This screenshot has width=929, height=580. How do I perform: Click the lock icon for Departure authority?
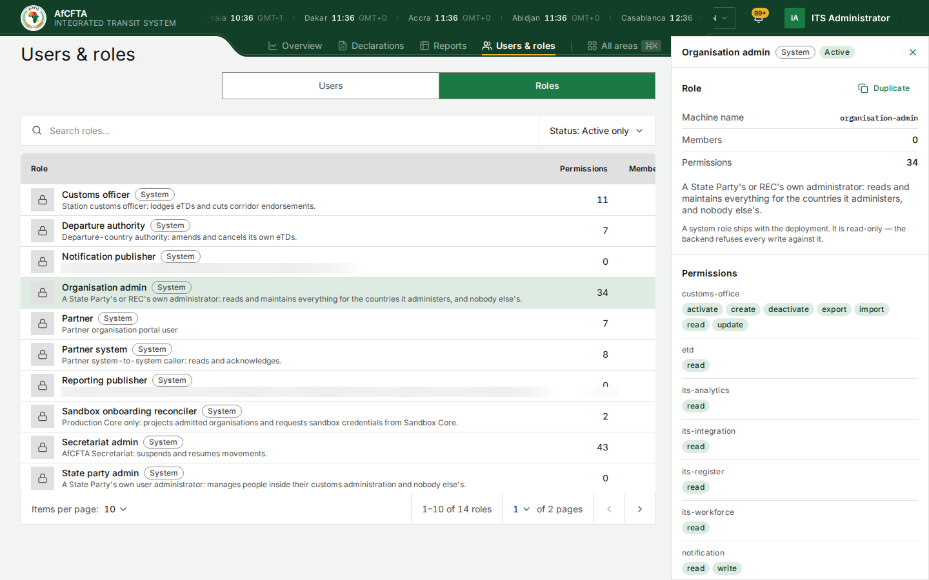point(43,231)
